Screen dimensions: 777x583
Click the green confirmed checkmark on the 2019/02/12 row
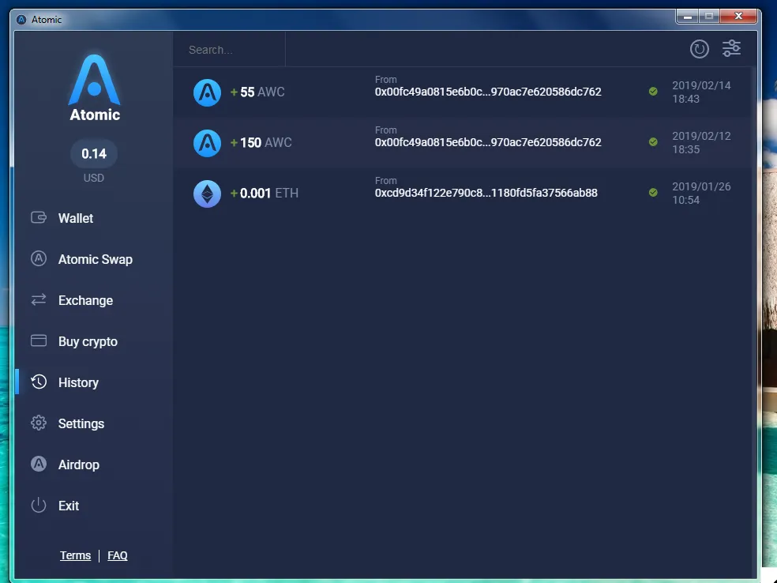point(653,141)
